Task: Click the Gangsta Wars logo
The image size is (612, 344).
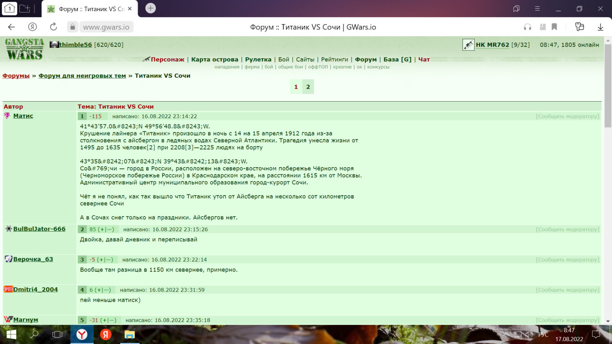Action: coord(24,49)
